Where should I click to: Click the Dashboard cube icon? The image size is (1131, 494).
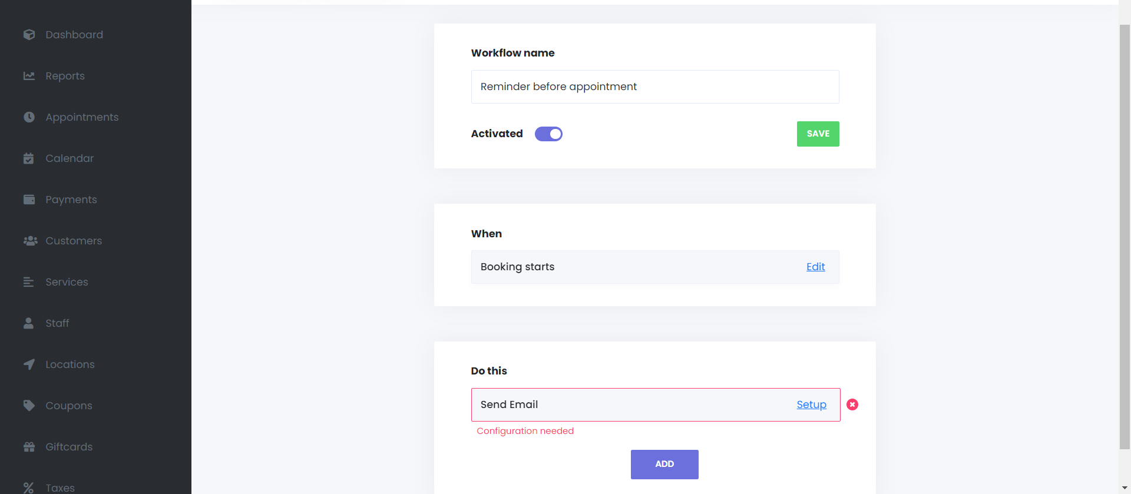[29, 35]
